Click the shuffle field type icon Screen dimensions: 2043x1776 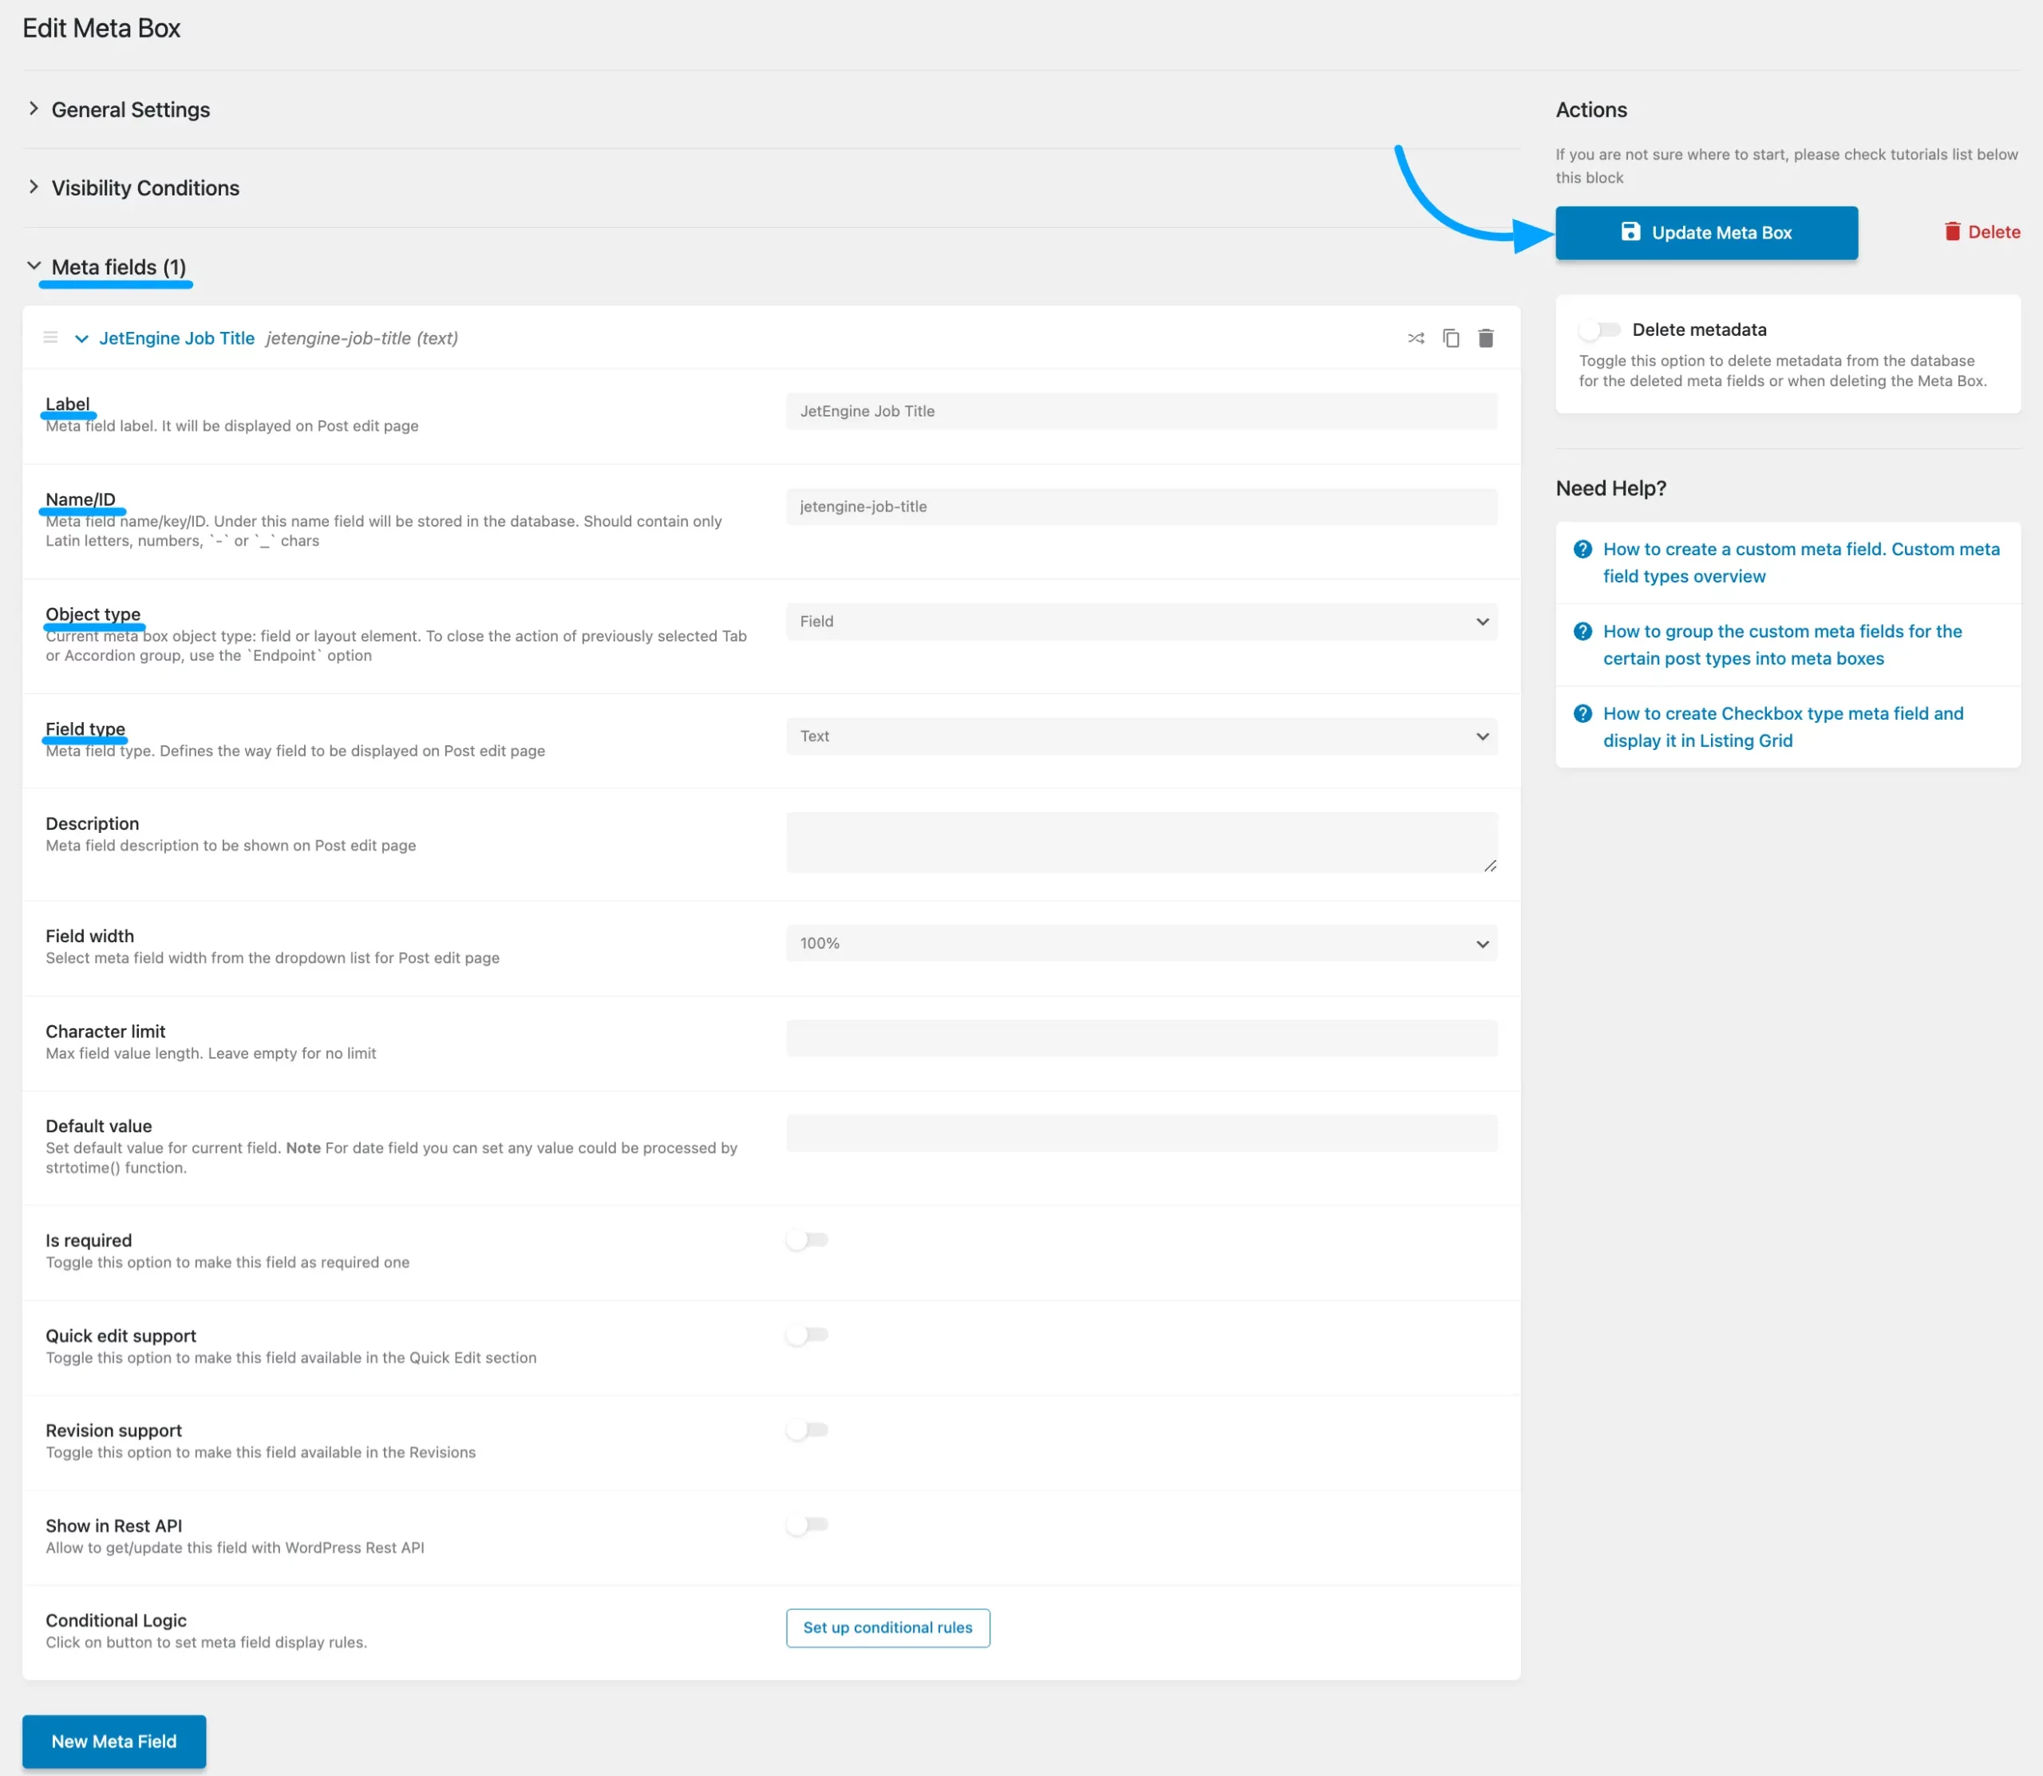click(1416, 339)
